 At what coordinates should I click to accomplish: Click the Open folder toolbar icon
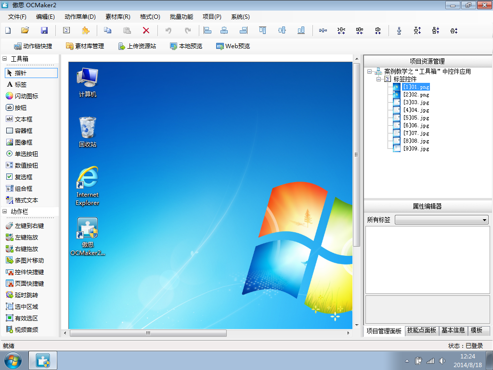25,30
